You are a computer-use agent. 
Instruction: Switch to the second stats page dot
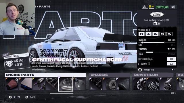click(175, 70)
